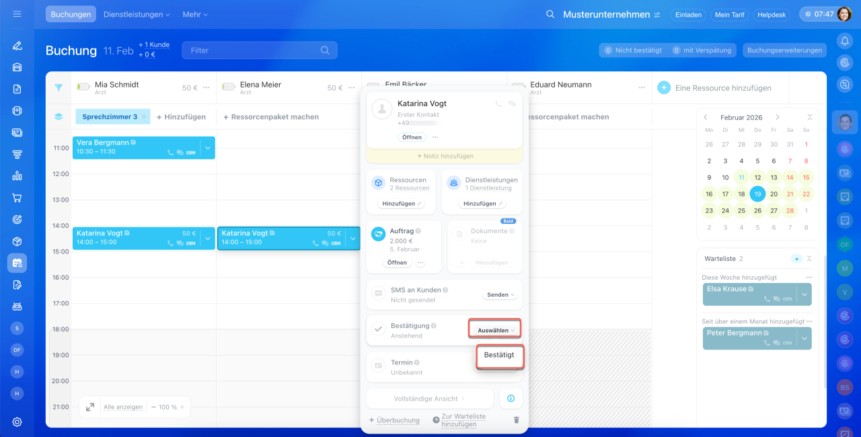The height and width of the screenshot is (437, 861).
Task: Increase zoom with plus next to 100 %
Action: (182, 407)
